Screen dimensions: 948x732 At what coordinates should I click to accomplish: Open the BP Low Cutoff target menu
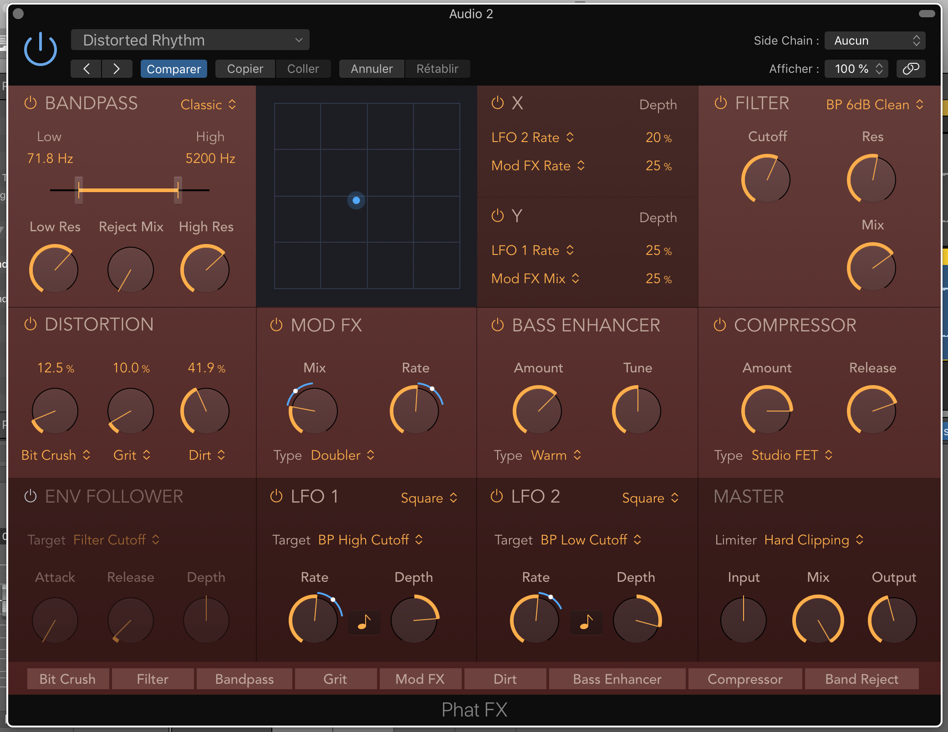tap(591, 540)
